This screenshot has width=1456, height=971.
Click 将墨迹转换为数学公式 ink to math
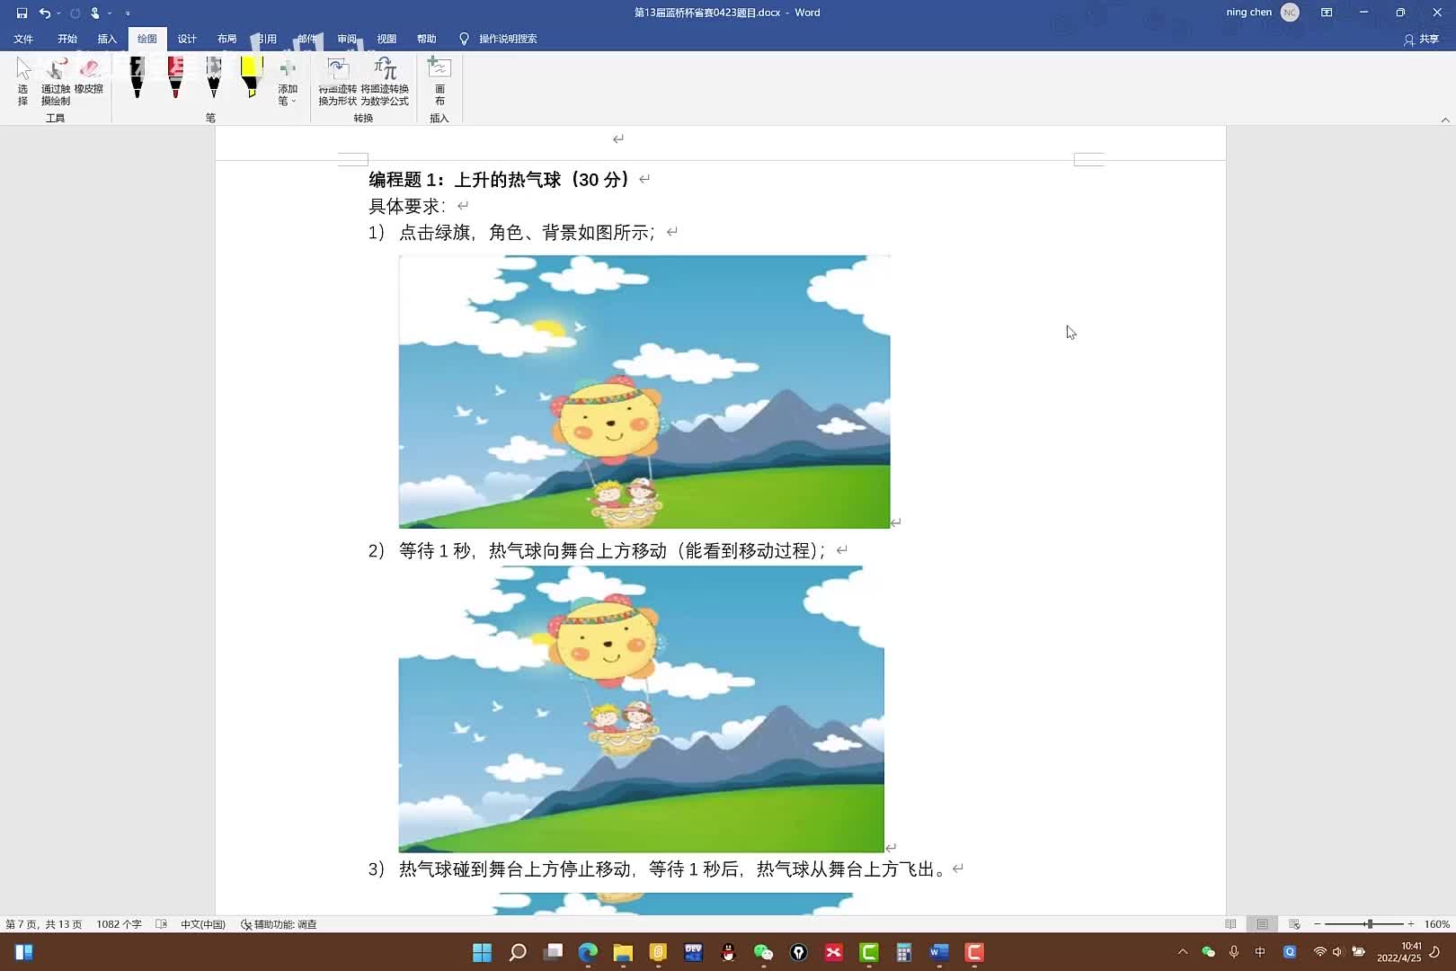385,81
